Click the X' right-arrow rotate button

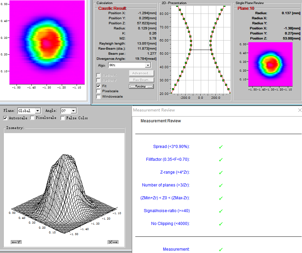[x=113, y=242]
